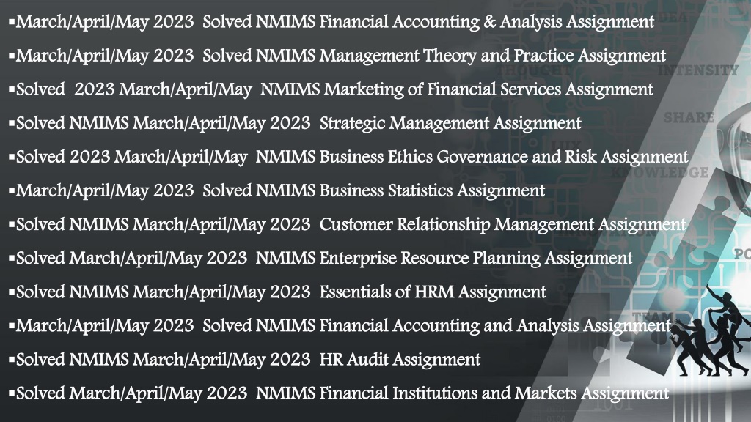Open Financial Accounting & Analysis Assignment line
Screen dimensions: 751x422
(331, 22)
